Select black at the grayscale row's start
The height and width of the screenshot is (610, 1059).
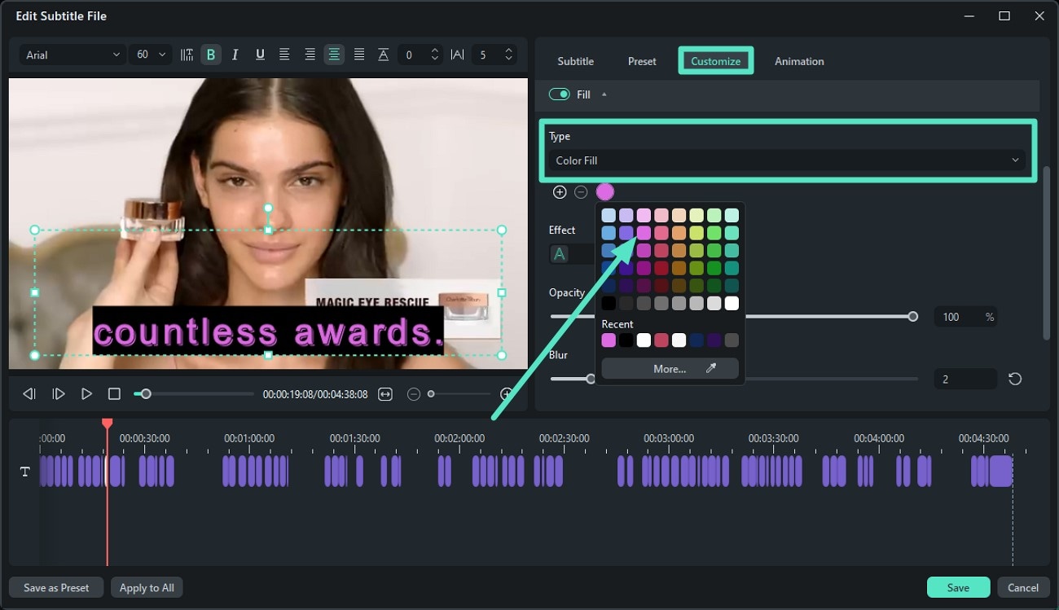coord(609,304)
